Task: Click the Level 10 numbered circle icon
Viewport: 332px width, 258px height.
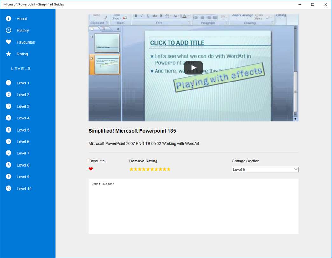Action: point(9,188)
